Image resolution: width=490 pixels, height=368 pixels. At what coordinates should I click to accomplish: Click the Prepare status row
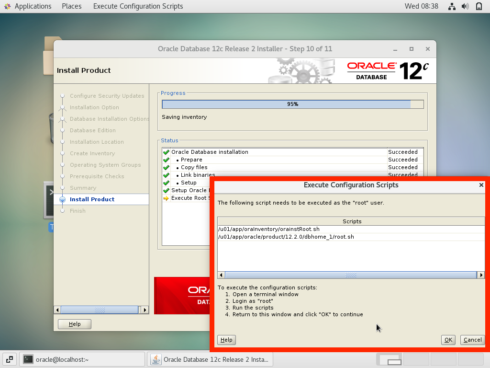[x=293, y=160]
